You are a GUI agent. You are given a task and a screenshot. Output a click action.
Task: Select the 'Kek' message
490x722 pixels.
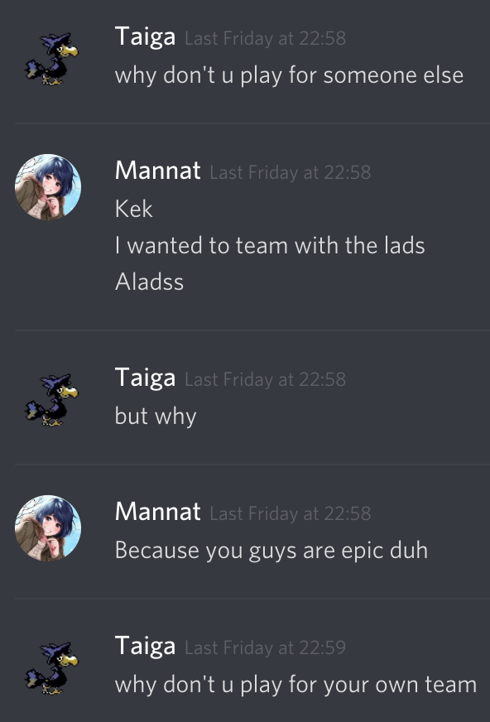tap(133, 209)
